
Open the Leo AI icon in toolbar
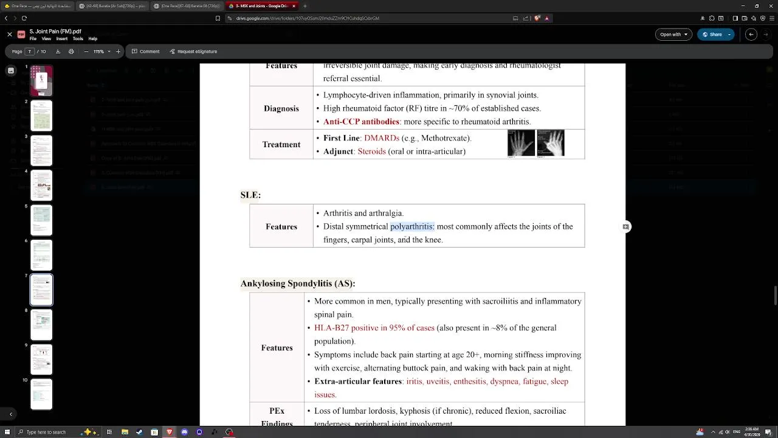point(752,18)
